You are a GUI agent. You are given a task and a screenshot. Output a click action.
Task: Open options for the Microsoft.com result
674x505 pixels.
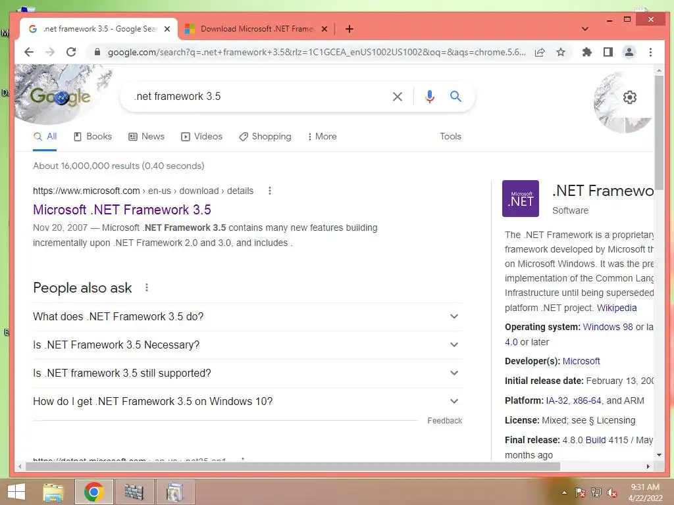pyautogui.click(x=269, y=191)
